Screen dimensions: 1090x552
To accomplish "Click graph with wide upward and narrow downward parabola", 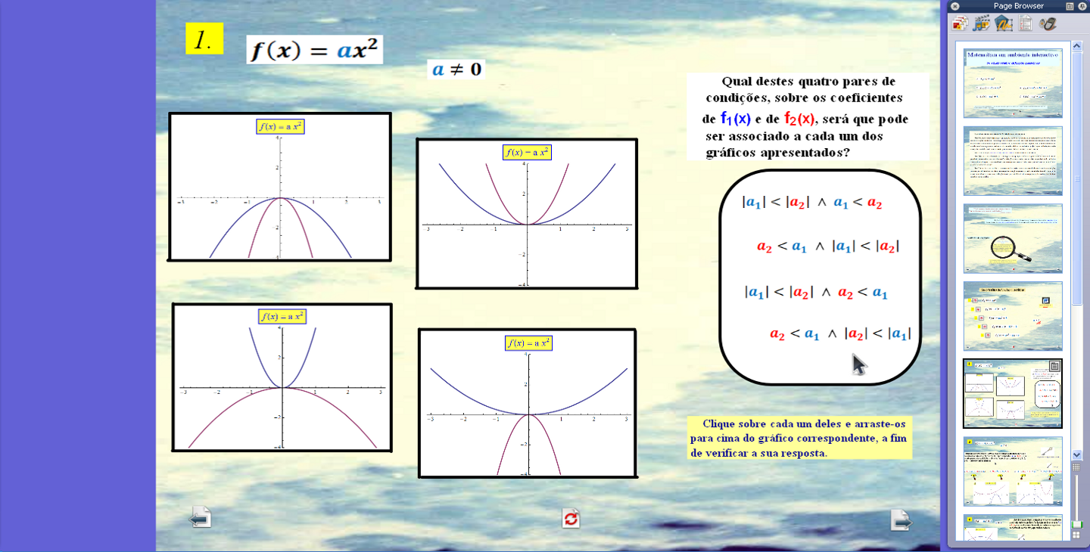I will tap(528, 403).
